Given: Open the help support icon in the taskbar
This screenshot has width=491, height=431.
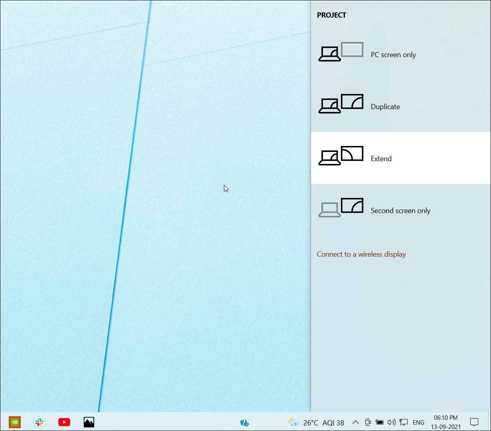Looking at the screenshot, I should (x=244, y=422).
